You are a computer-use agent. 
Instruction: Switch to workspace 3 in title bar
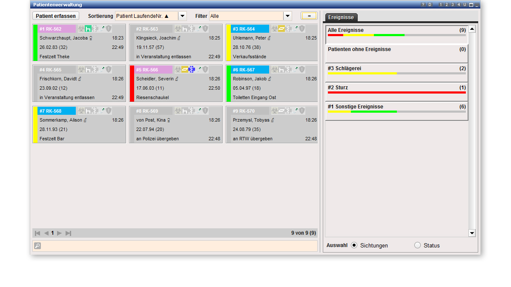pos(453,5)
